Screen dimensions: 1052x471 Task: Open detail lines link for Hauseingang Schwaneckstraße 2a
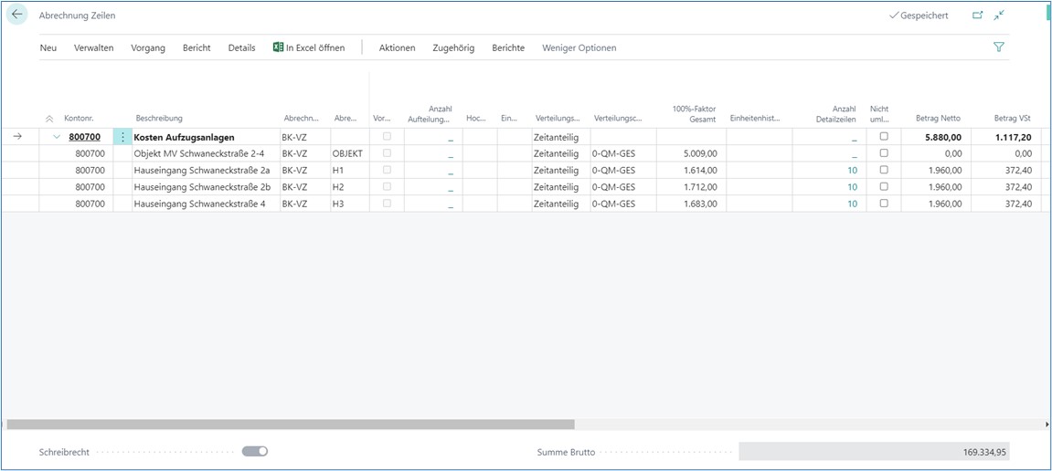click(852, 171)
